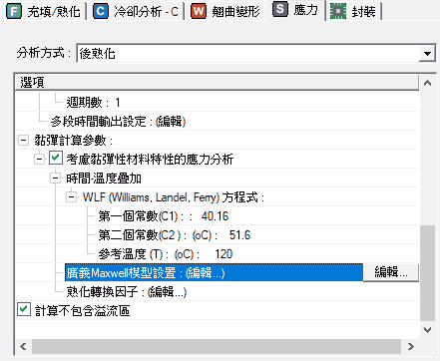Click the green F icon of 充填/熟化 tab

(14, 11)
